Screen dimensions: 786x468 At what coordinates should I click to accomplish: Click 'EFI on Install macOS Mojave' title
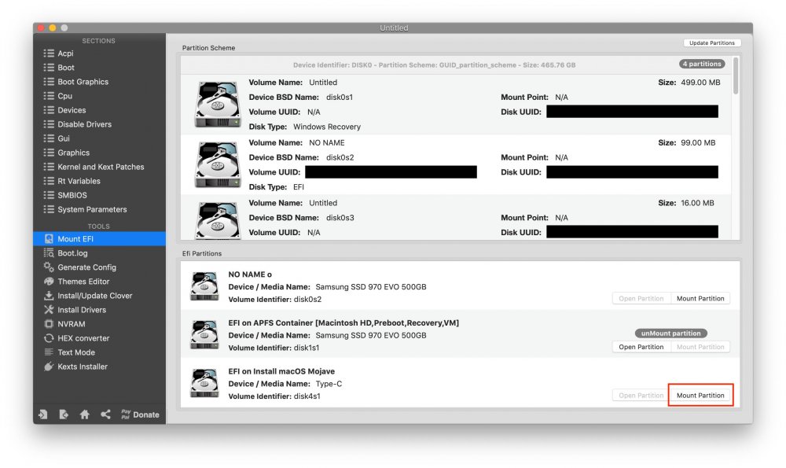pyautogui.click(x=281, y=371)
